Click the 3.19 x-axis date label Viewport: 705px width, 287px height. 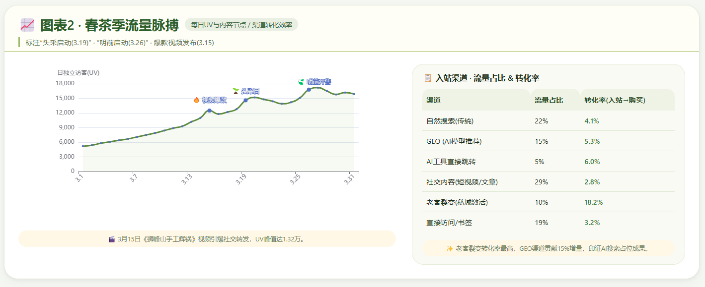[x=241, y=178]
